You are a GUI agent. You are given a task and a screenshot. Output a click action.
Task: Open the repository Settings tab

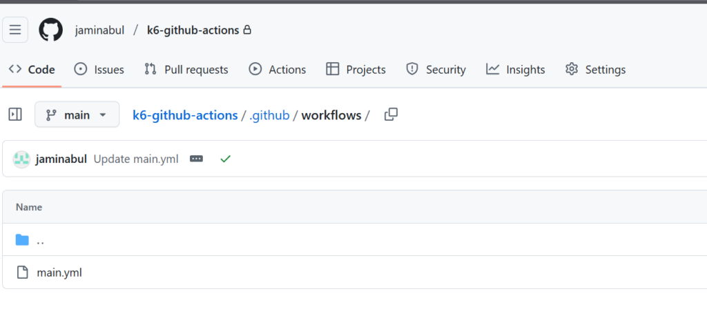(596, 70)
